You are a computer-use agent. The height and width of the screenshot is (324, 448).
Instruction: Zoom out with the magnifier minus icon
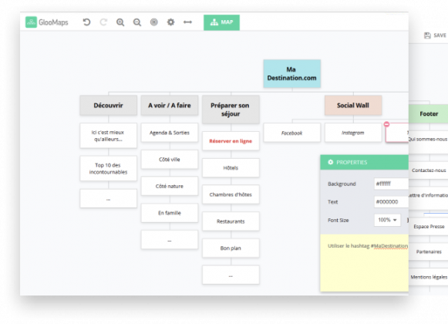pos(137,22)
